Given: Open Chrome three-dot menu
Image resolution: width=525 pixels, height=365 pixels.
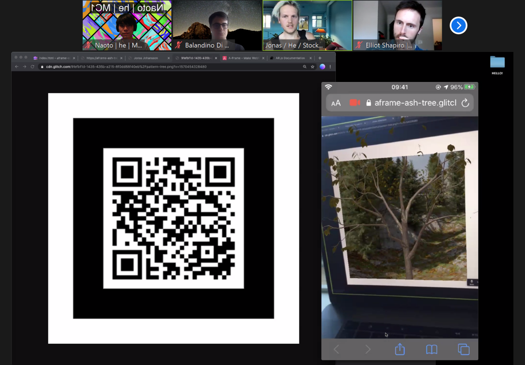Looking at the screenshot, I should pos(330,67).
